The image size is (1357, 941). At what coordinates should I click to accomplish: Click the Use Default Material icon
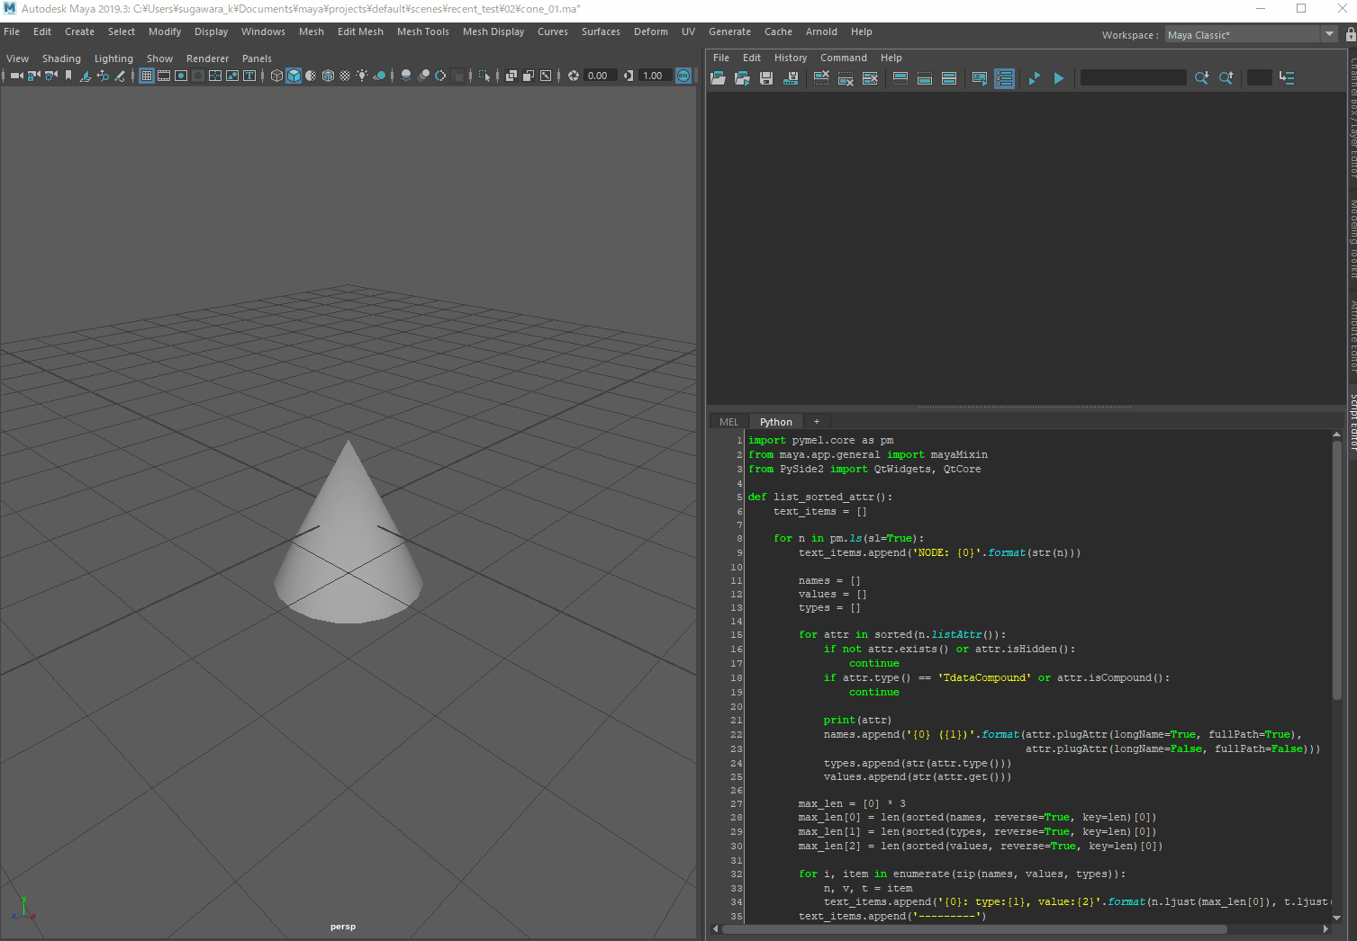point(311,76)
